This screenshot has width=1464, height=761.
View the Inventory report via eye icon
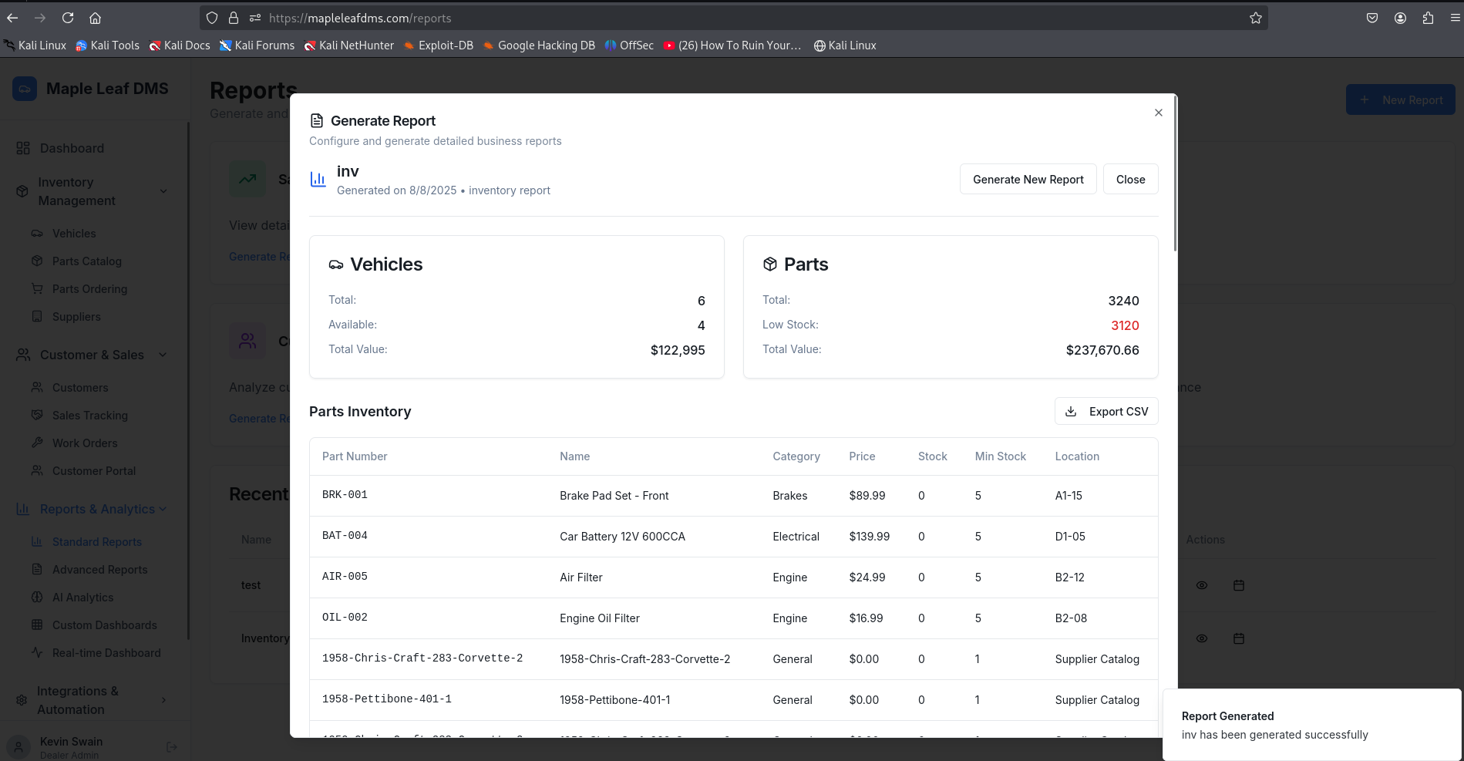[x=1201, y=638]
